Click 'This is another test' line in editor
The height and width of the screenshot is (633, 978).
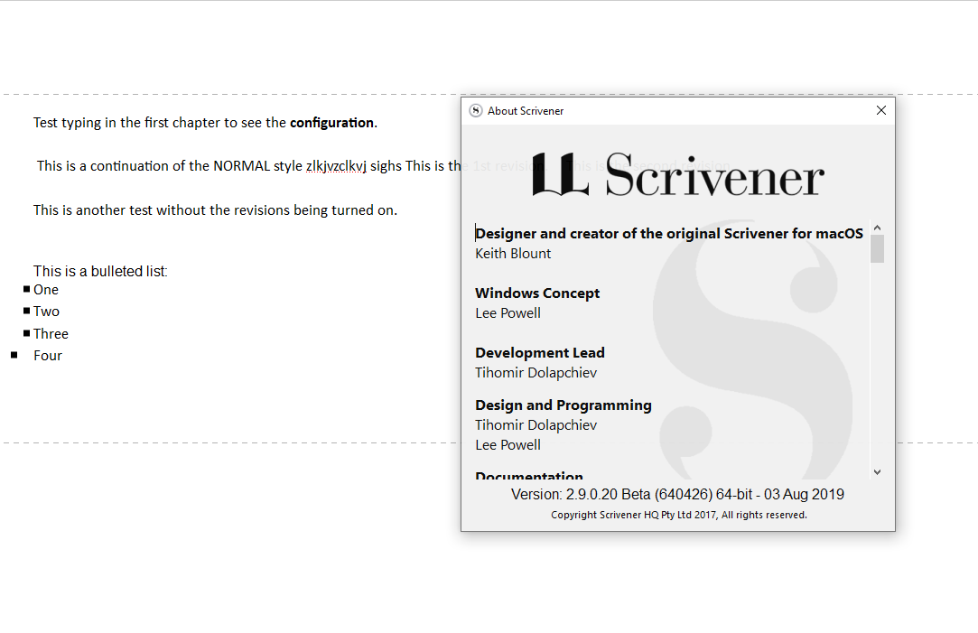click(x=215, y=210)
